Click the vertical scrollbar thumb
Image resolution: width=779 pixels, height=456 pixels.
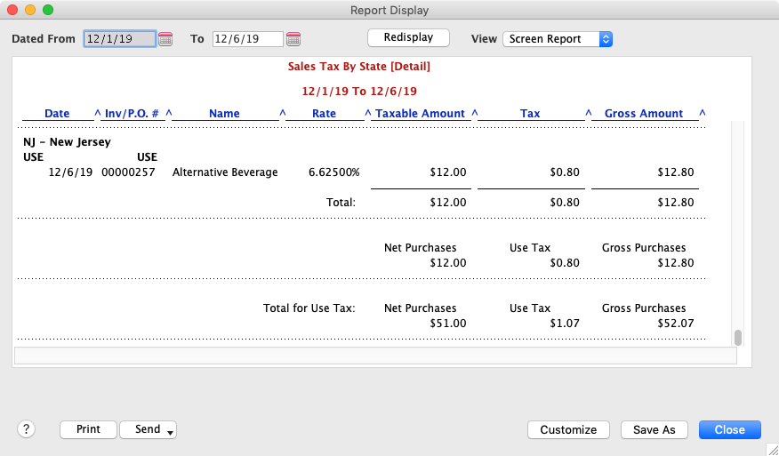(737, 338)
